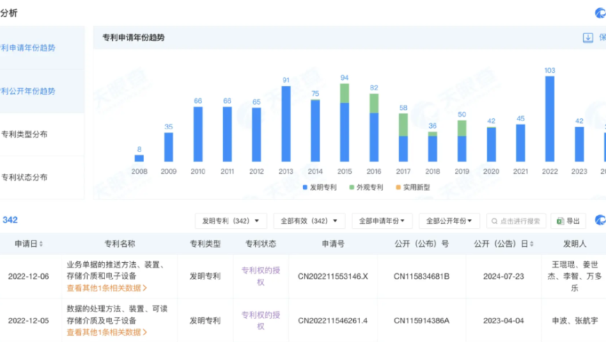
Task: Sort by 公开（公告）日 column arrows
Action: coord(531,244)
